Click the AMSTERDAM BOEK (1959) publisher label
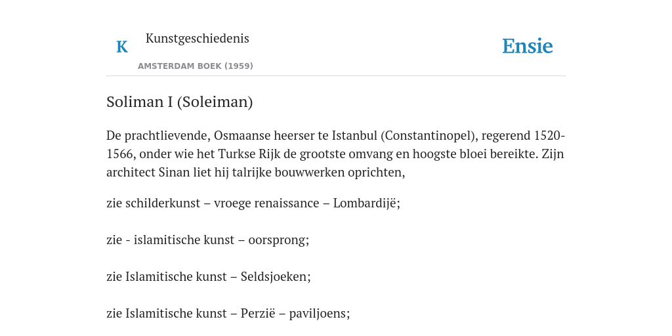Screen dimensions: 672x336 (196, 66)
